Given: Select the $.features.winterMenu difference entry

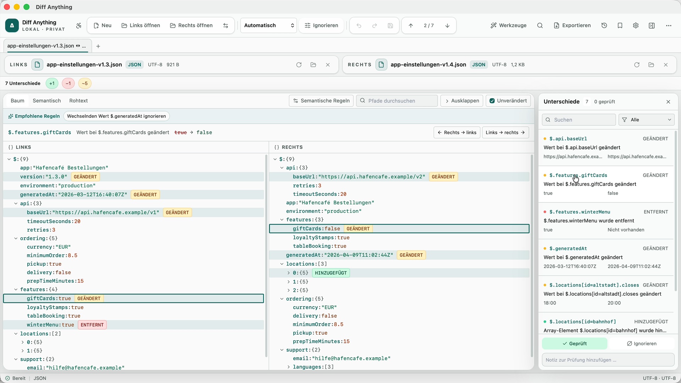Looking at the screenshot, I should pos(606,221).
